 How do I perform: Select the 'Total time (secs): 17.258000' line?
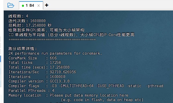click(x=39, y=67)
